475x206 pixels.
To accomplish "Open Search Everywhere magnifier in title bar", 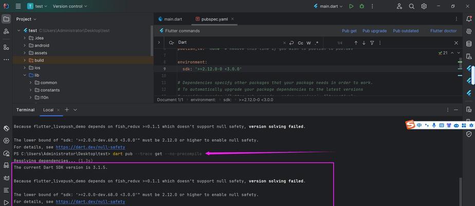I will click(x=411, y=6).
